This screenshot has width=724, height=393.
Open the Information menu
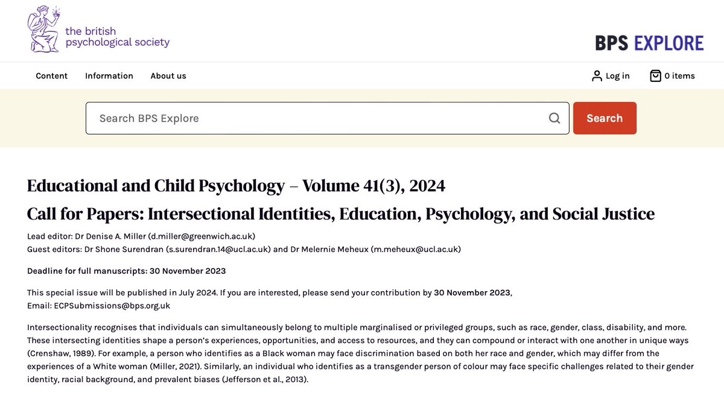click(x=109, y=76)
